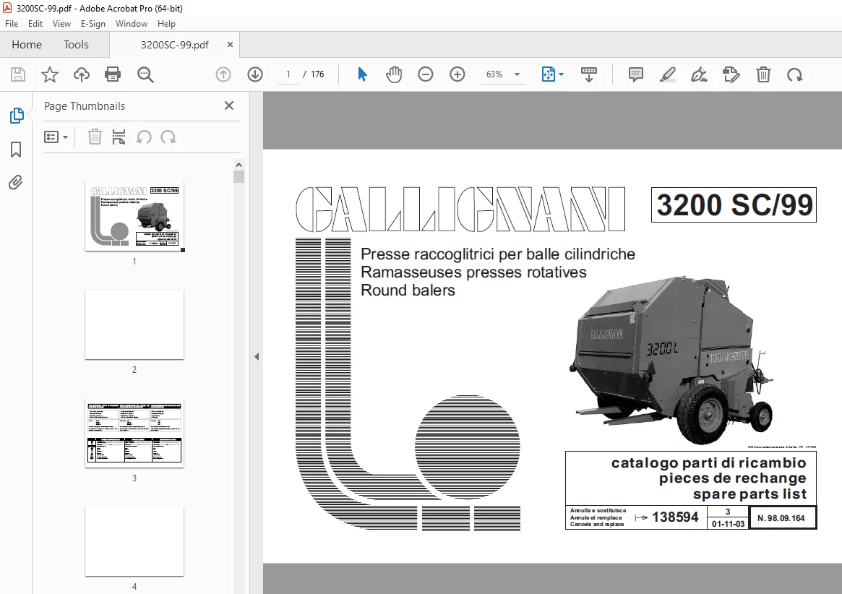This screenshot has height=594, width=842.
Task: Click 'catalogo parti di ricambio' heading
Action: 709,463
